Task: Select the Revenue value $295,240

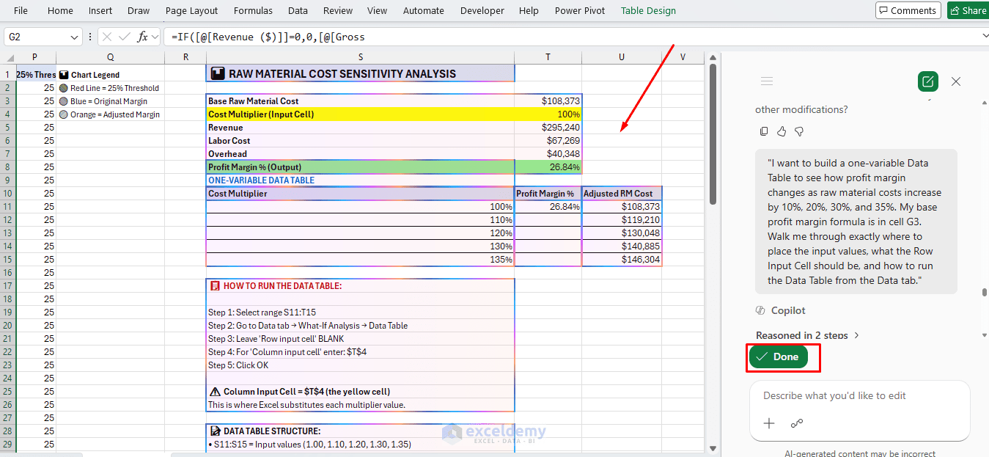Action: pyautogui.click(x=548, y=128)
